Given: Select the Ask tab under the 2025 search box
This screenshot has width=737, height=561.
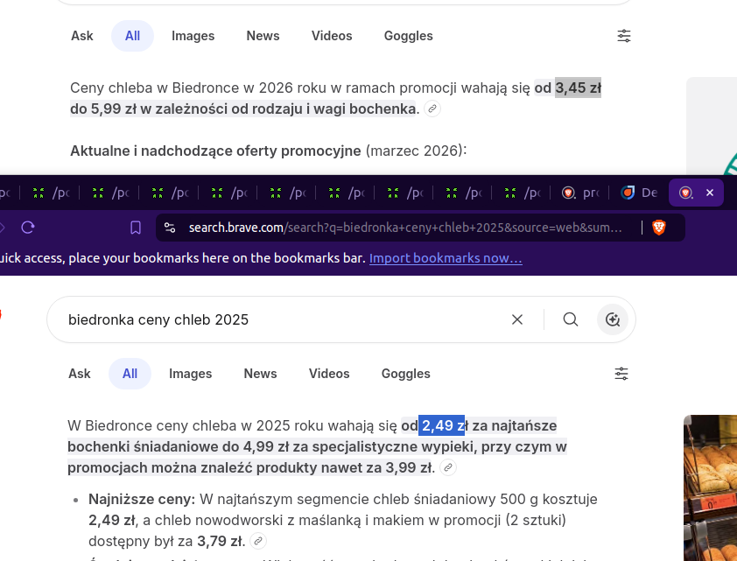Looking at the screenshot, I should click(x=80, y=374).
